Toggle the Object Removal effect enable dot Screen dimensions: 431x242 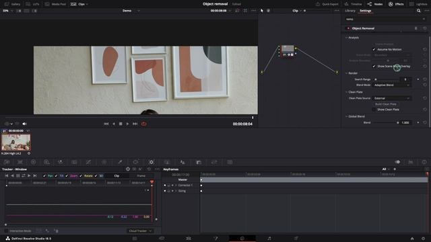click(x=348, y=28)
